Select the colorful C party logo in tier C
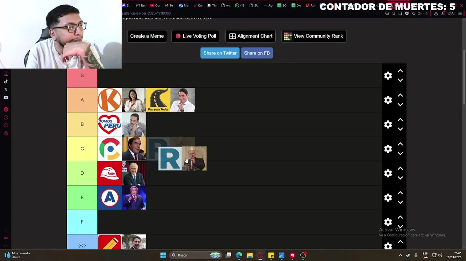466x261 pixels. click(110, 149)
